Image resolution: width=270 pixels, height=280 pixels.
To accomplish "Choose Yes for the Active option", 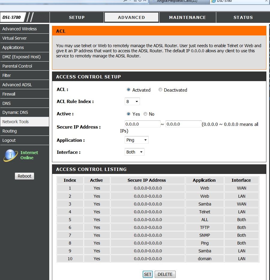I will [x=129, y=114].
